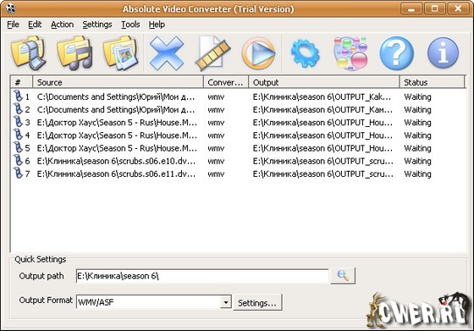Click the file icon on row 3
This screenshot has height=331, width=474.
[x=18, y=122]
